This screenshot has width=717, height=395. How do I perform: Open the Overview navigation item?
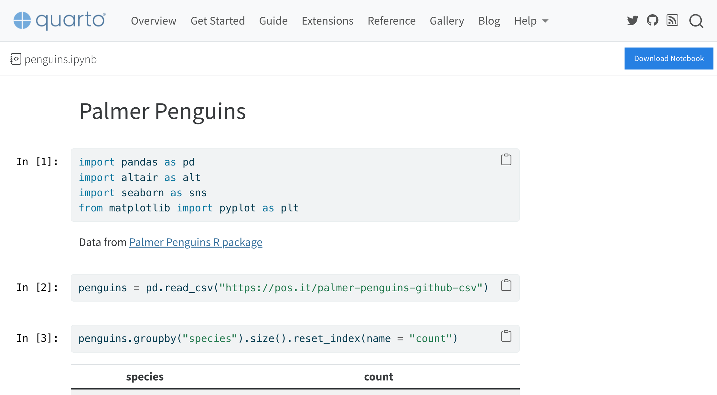[154, 21]
